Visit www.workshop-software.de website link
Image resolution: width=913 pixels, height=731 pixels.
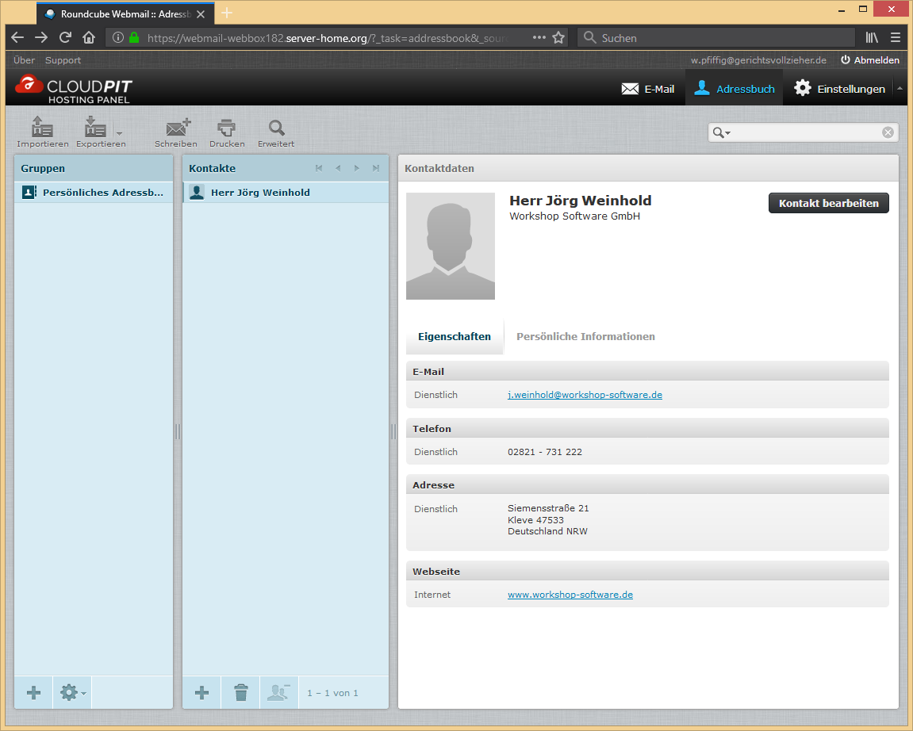tap(570, 594)
